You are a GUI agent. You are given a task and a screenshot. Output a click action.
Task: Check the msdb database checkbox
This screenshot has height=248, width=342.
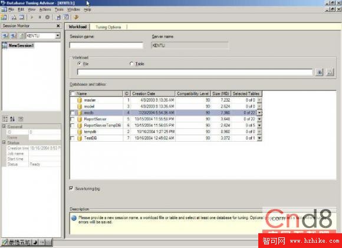[72, 113]
